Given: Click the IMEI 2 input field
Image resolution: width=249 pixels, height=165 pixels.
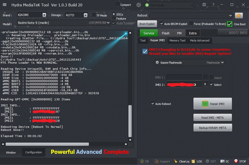Looking at the screenshot, I should click(184, 85).
